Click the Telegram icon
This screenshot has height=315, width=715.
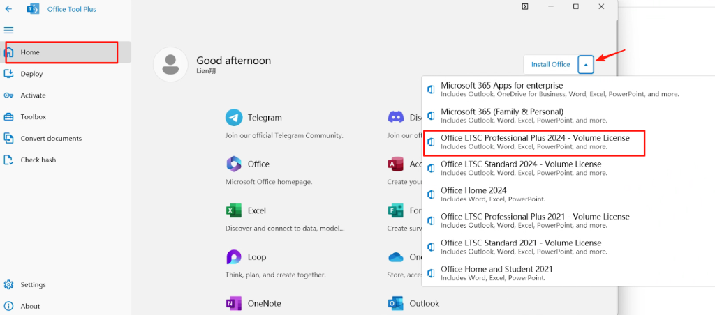coord(233,117)
